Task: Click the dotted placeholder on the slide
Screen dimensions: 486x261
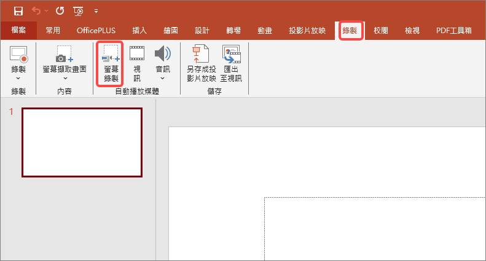Action: click(375, 229)
